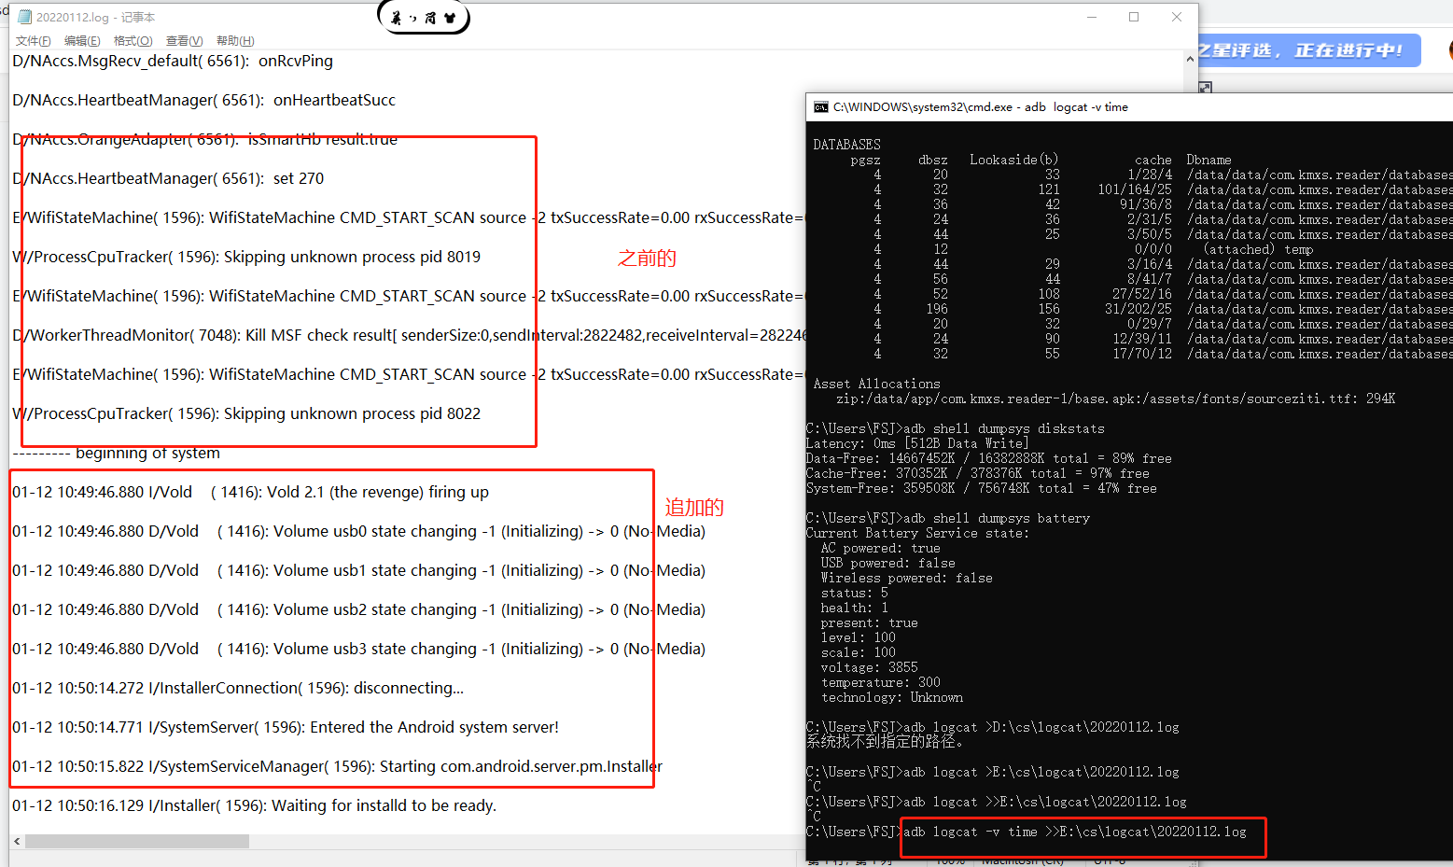This screenshot has width=1453, height=867.
Task: Click 'Starting com.android.server.pm.Installer' line
Action: click(x=337, y=766)
